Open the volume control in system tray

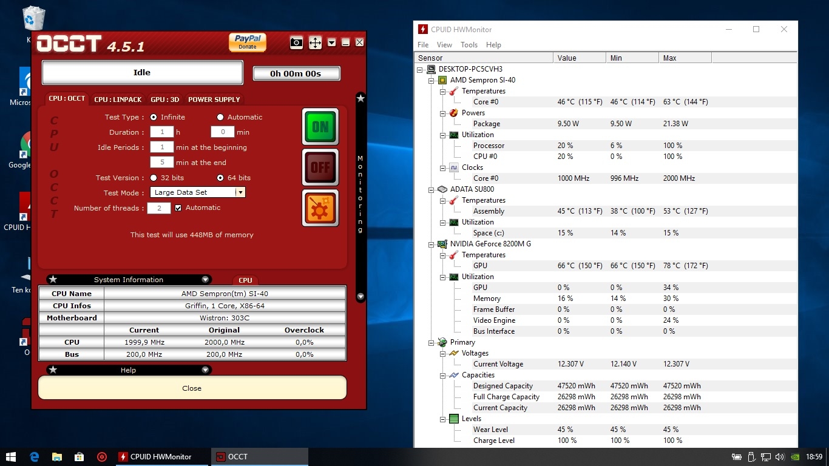[x=780, y=457]
